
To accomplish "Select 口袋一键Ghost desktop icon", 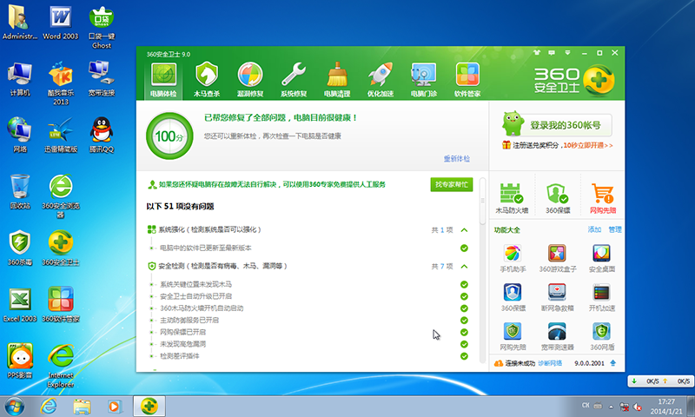I will coord(102,28).
